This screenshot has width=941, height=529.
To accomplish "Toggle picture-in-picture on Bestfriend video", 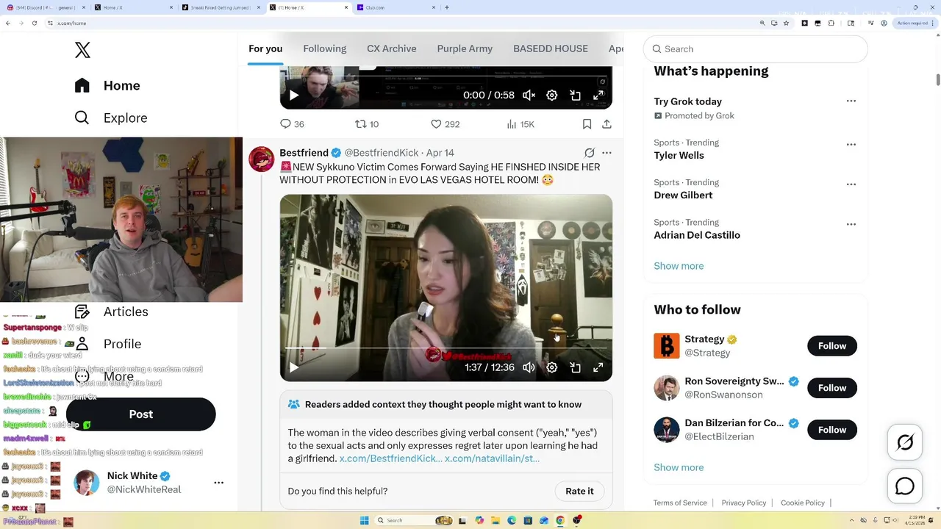I will (x=576, y=367).
